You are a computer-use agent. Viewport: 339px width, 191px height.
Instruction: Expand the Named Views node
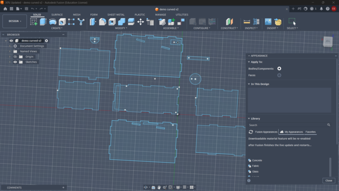(x=10, y=51)
